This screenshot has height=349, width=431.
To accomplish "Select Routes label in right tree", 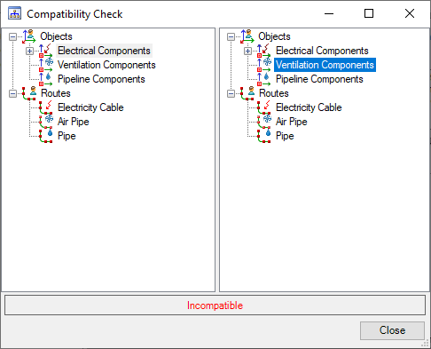I will pyautogui.click(x=274, y=93).
